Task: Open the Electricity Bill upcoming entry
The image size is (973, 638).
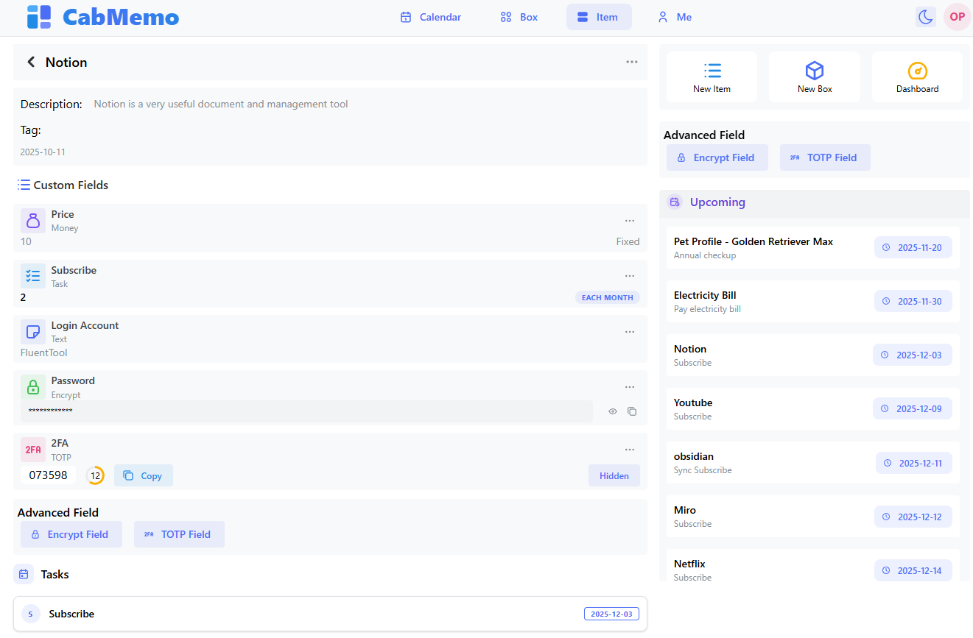Action: pos(813,301)
